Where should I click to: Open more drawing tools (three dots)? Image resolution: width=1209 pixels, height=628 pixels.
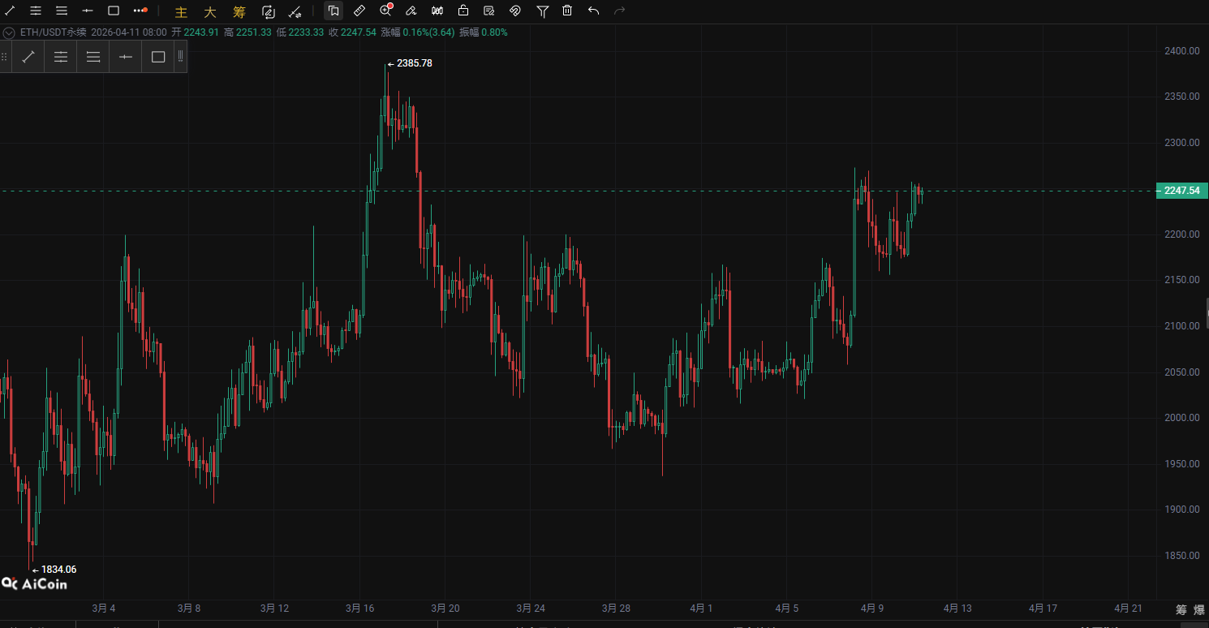pyautogui.click(x=140, y=11)
